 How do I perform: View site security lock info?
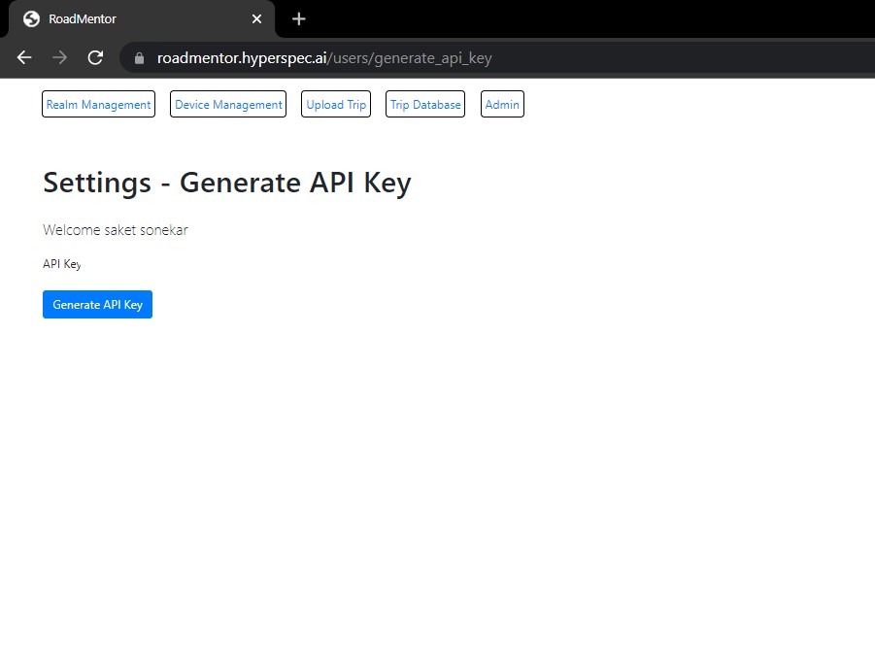[139, 58]
